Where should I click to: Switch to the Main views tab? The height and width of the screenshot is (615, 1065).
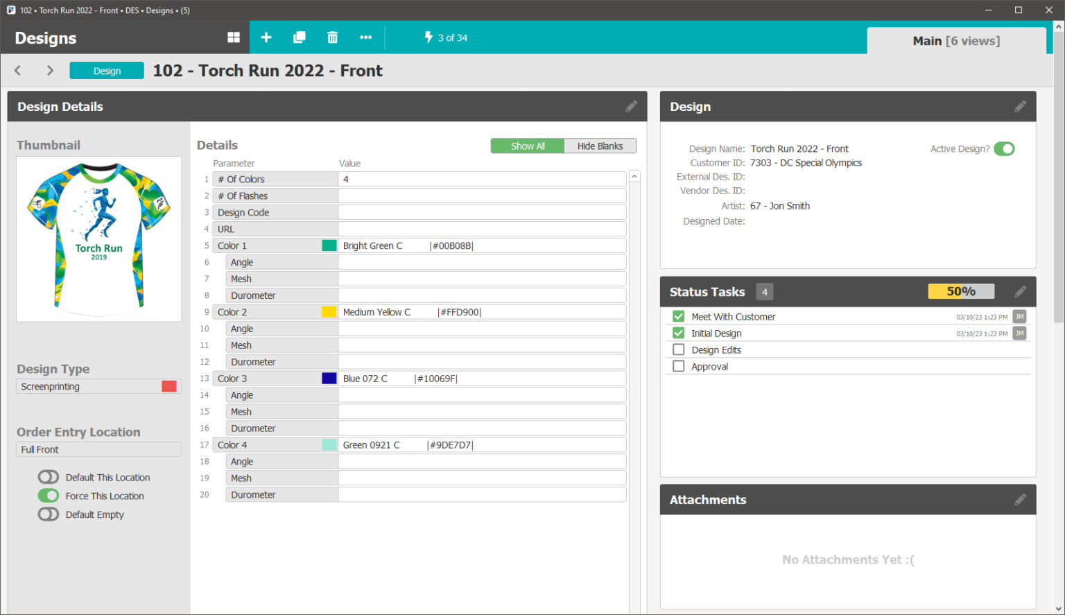coord(957,40)
